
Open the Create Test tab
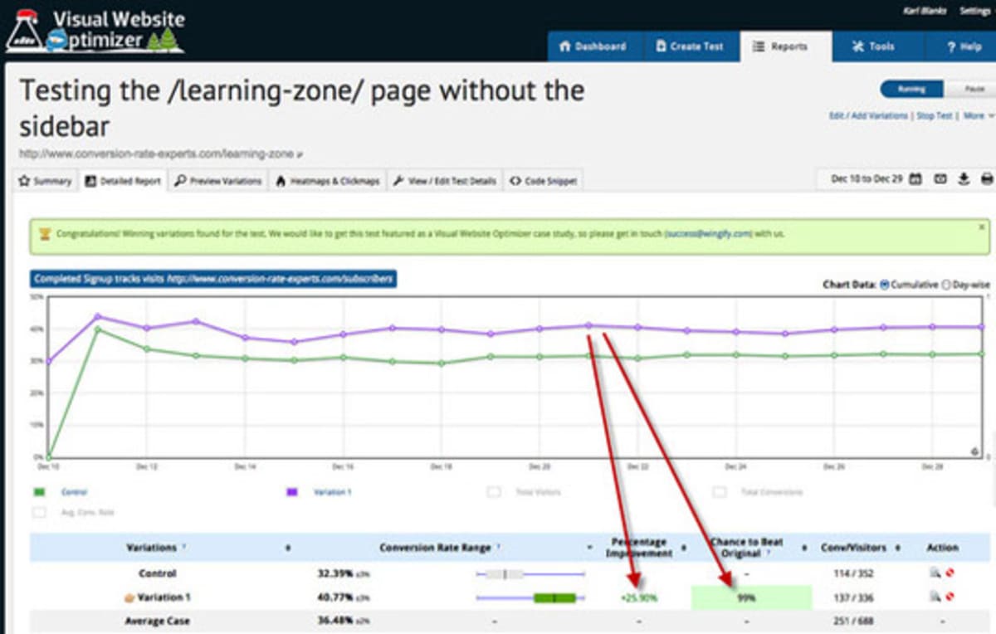[689, 46]
